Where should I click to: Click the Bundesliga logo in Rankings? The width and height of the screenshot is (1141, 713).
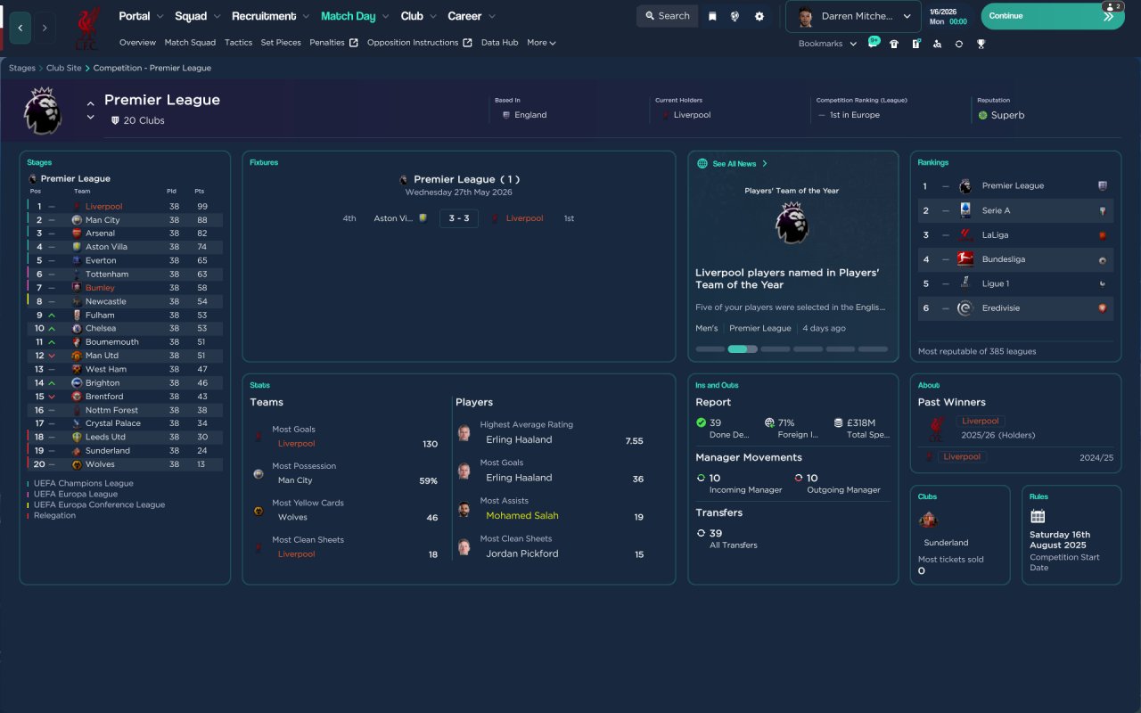[965, 259]
